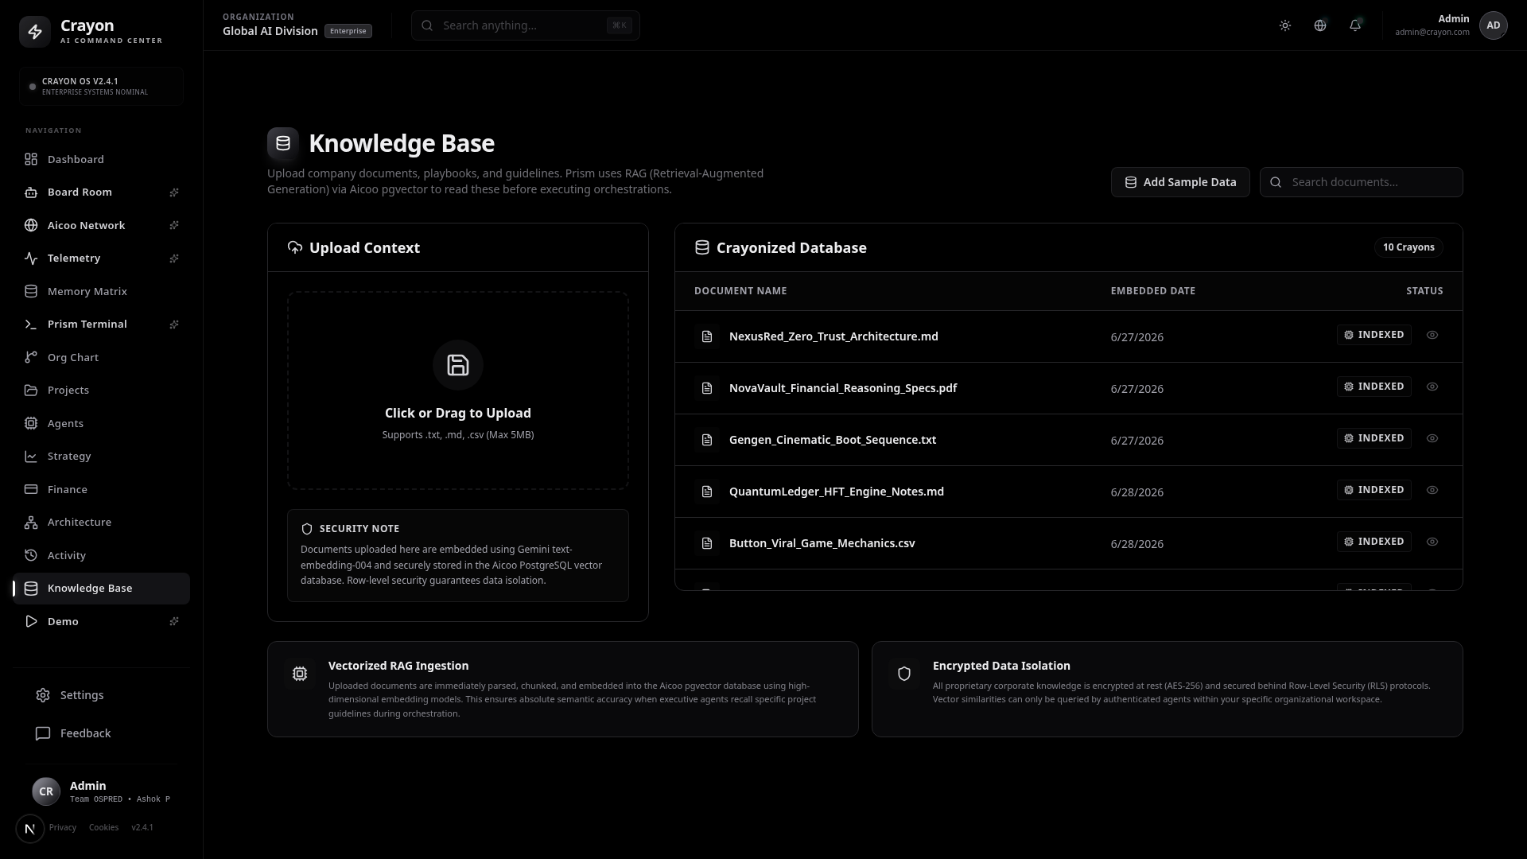Click the file icon for NovaVault_Financial_Reasoning_Specs.pdf
Image resolution: width=1527 pixels, height=859 pixels.
pyautogui.click(x=707, y=388)
